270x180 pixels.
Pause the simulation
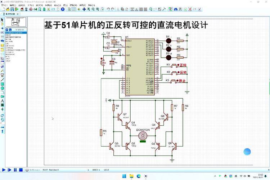[x=15, y=170]
